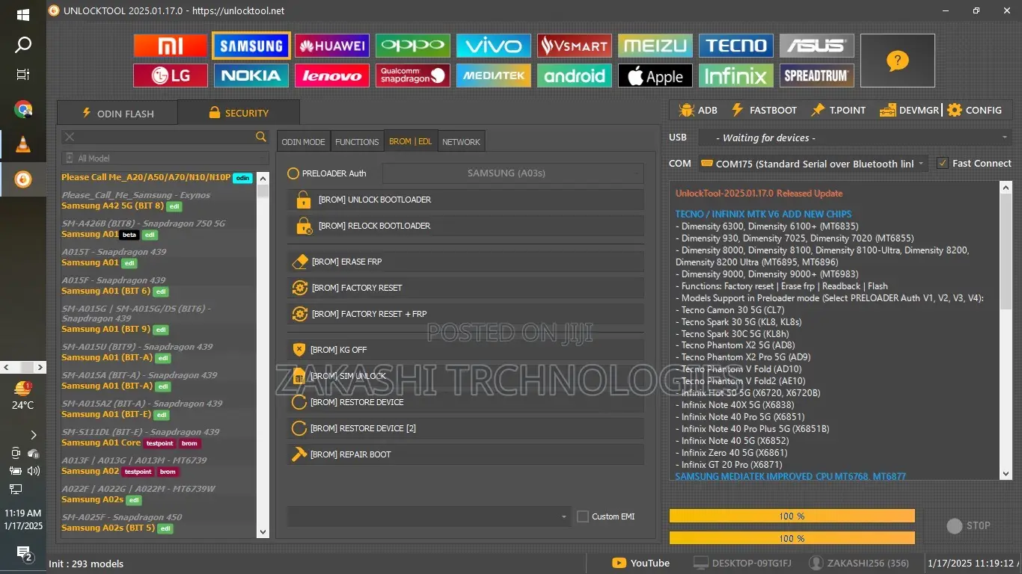Click the model search magnifier icon
The image size is (1022, 574).
[261, 137]
